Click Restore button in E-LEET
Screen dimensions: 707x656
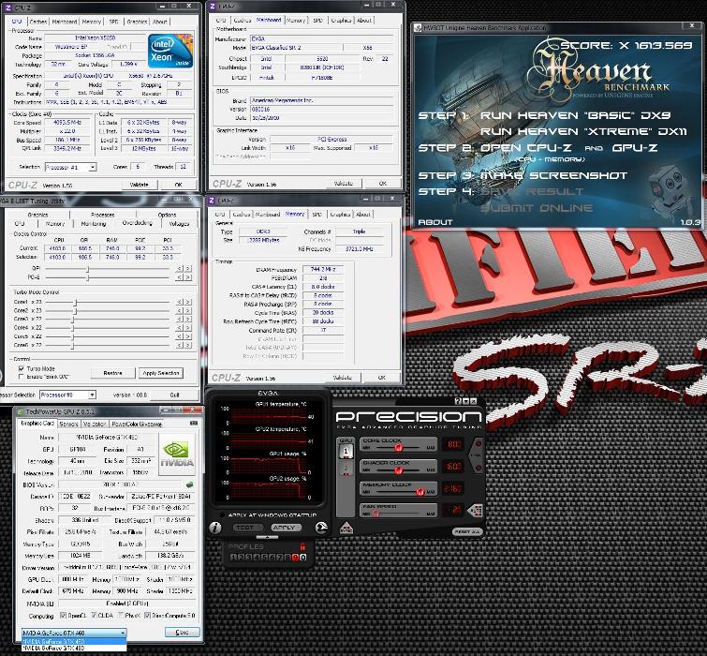click(112, 373)
